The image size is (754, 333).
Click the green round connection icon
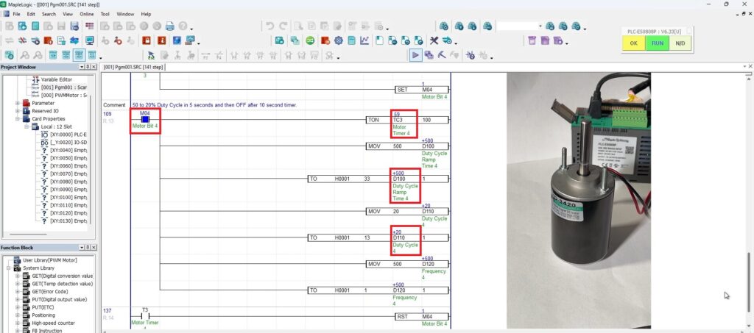click(310, 40)
